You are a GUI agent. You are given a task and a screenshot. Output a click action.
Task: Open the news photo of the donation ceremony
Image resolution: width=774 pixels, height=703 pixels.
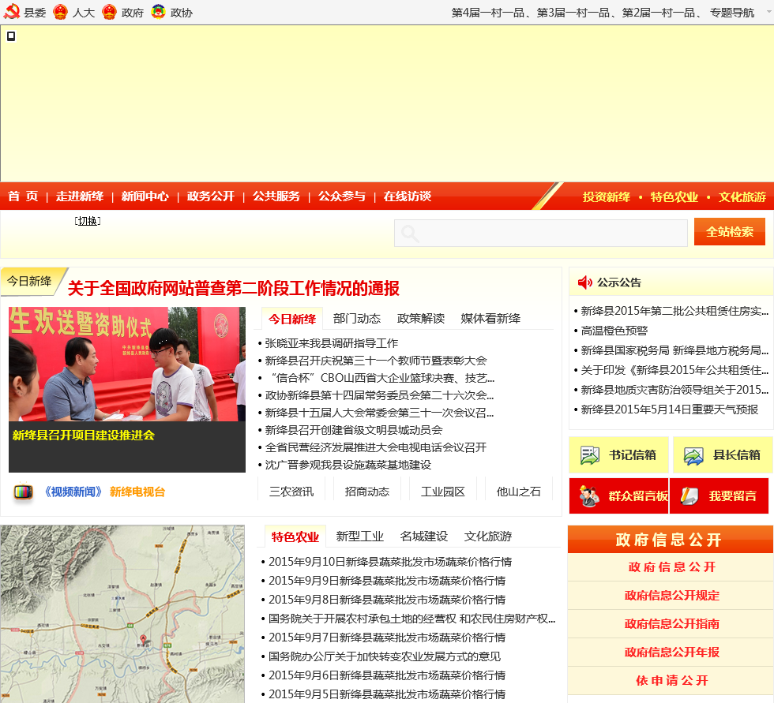pos(127,365)
